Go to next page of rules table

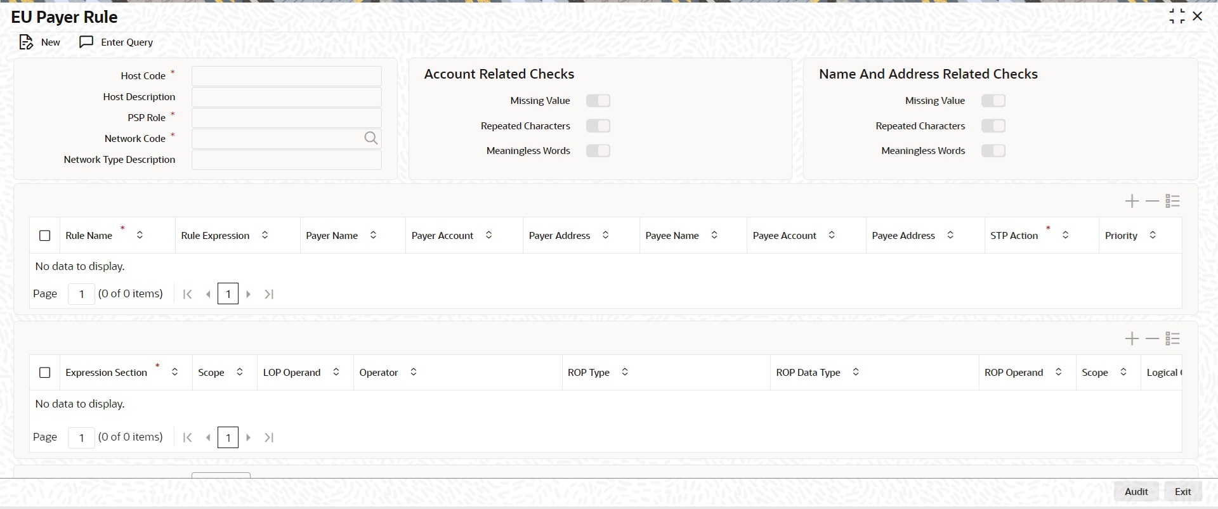pos(249,294)
